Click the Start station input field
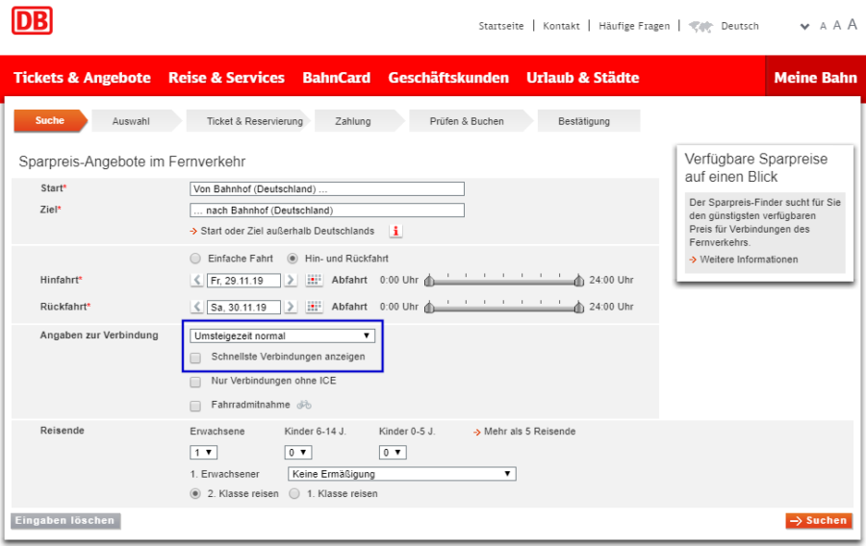 click(x=327, y=189)
